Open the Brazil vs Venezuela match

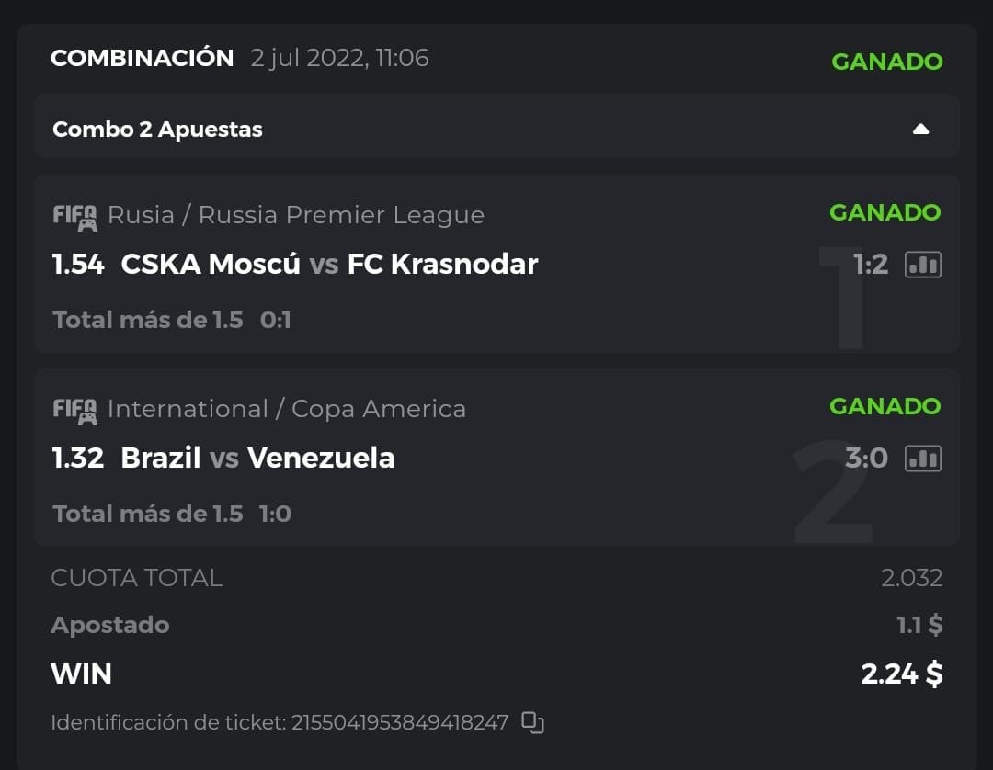pyautogui.click(x=257, y=458)
